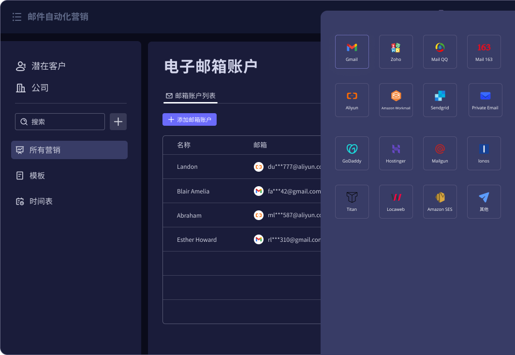Choose the Locaweb provider tile
Screen dimensions: 515x355
tap(396, 201)
